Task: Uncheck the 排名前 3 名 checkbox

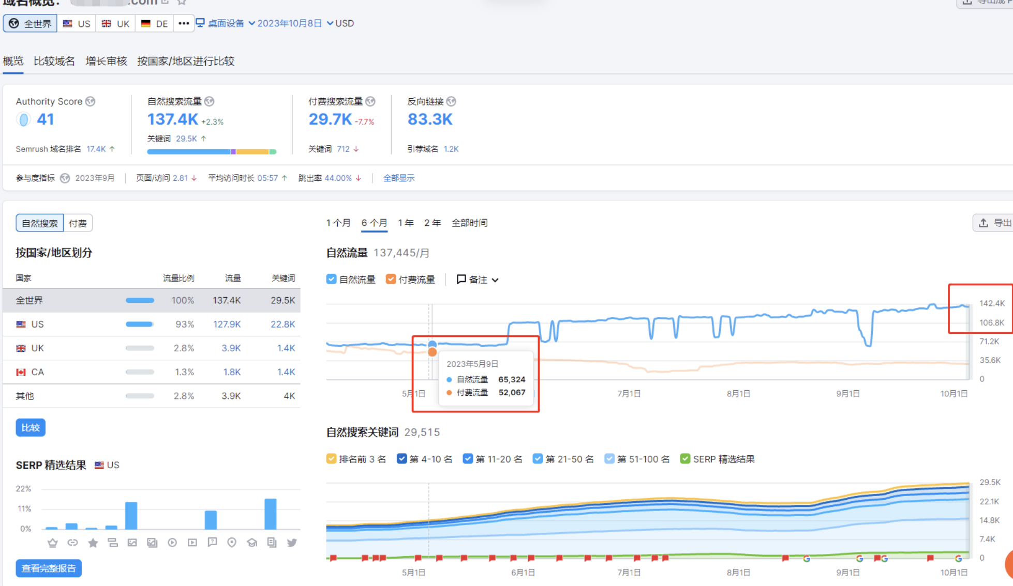Action: (x=331, y=459)
